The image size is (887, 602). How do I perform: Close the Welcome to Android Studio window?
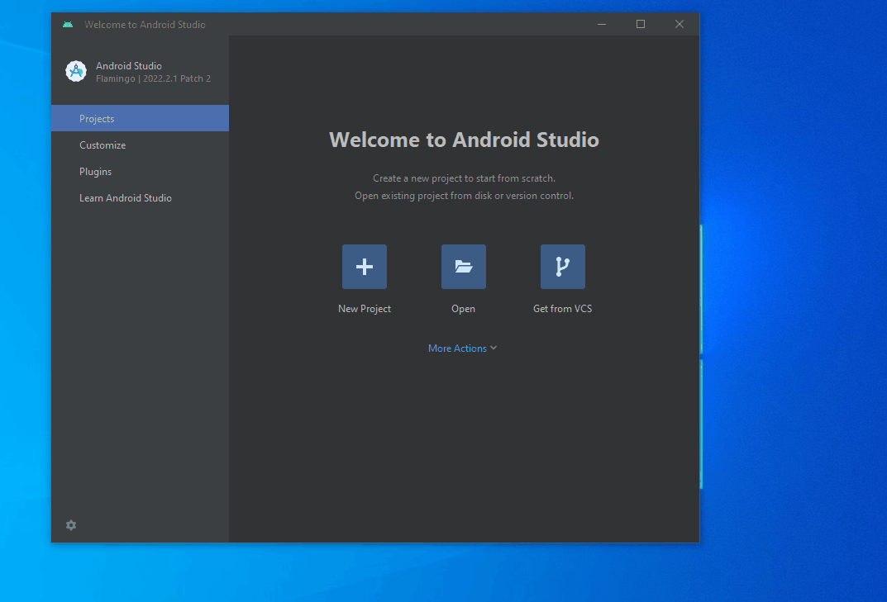[680, 24]
